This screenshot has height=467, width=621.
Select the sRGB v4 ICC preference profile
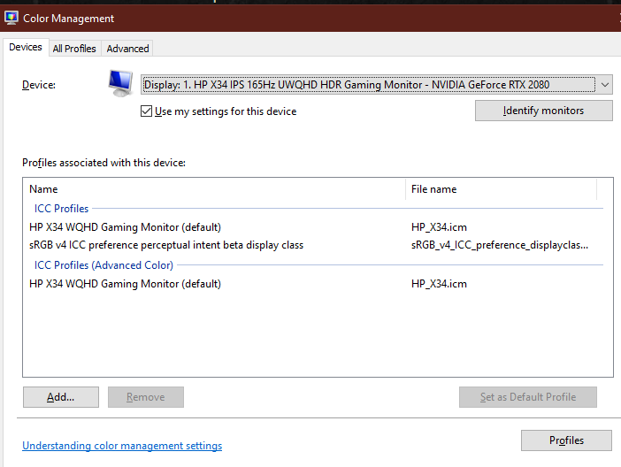[165, 245]
